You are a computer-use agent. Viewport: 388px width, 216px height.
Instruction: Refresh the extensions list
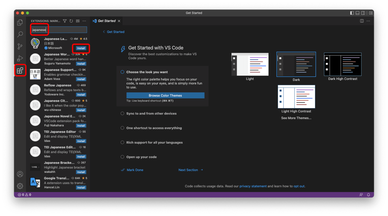(71, 21)
